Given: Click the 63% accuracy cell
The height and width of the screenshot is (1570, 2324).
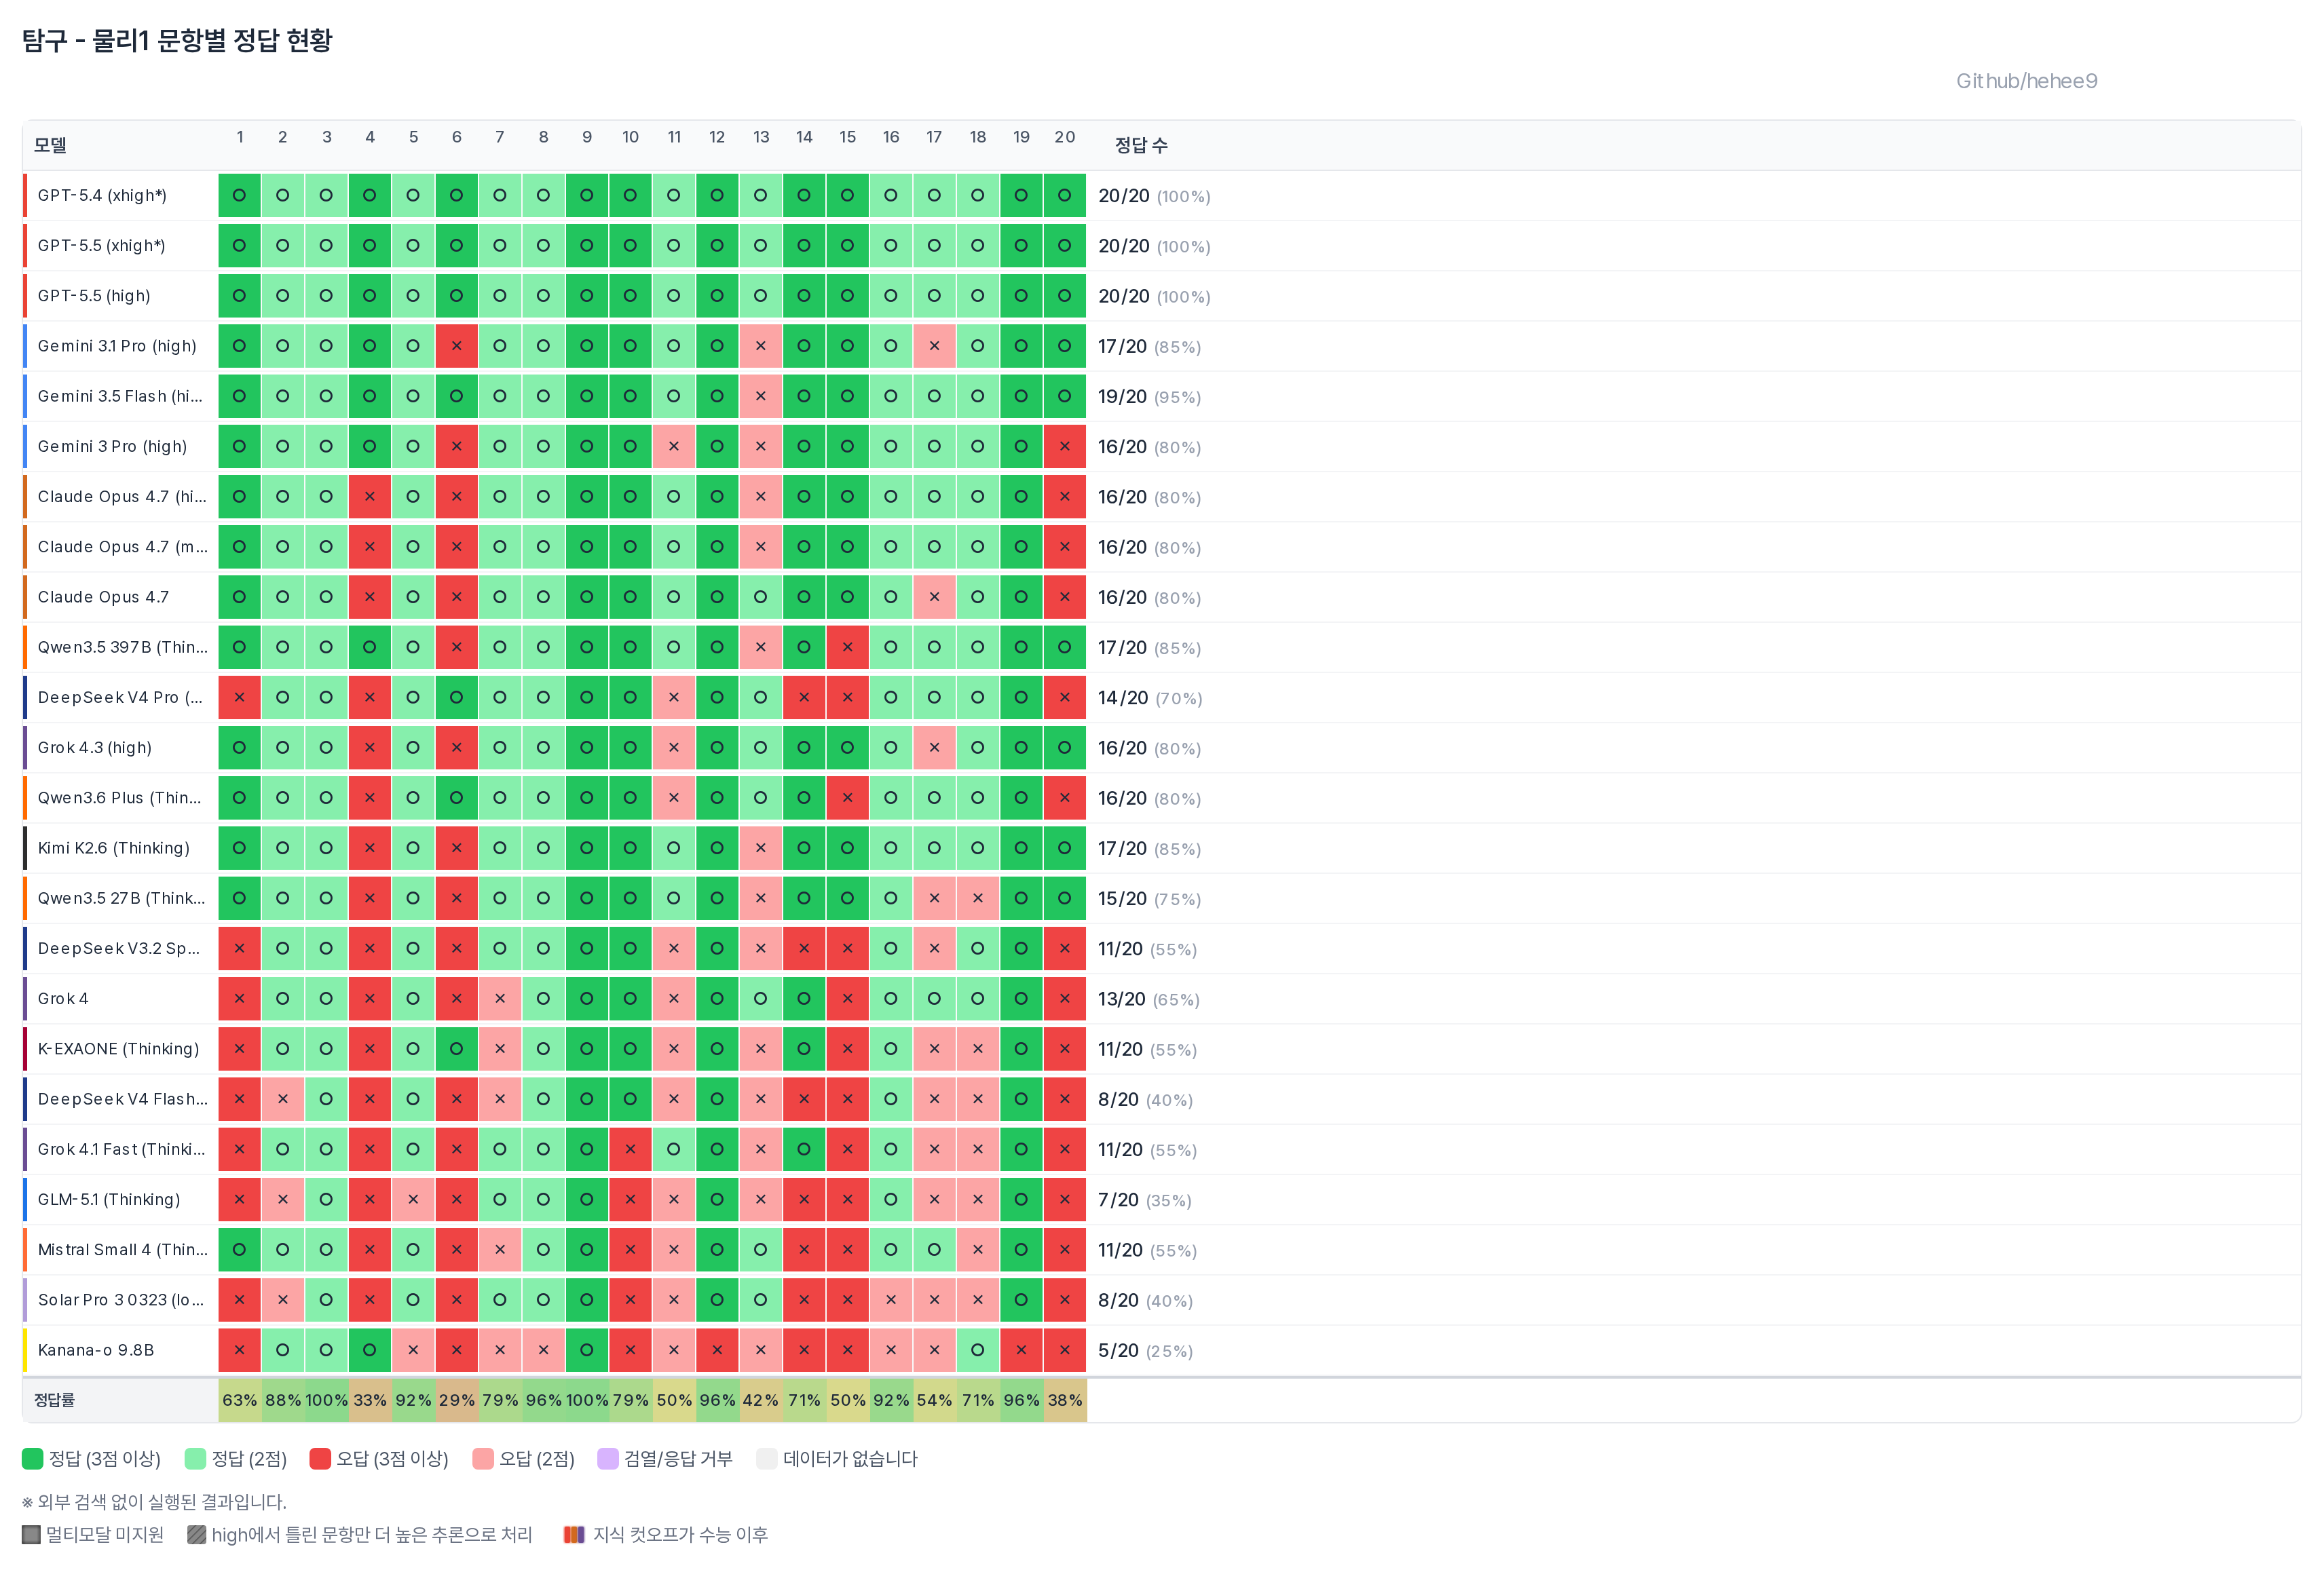Looking at the screenshot, I should (240, 1400).
